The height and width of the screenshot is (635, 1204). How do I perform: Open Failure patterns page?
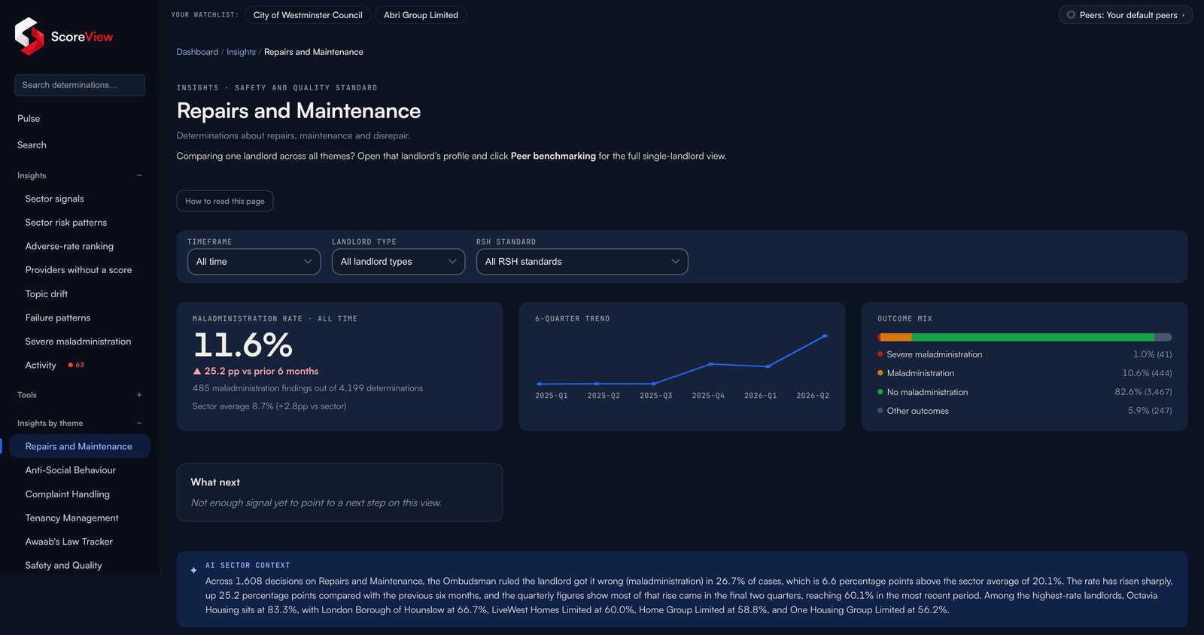pyautogui.click(x=57, y=317)
